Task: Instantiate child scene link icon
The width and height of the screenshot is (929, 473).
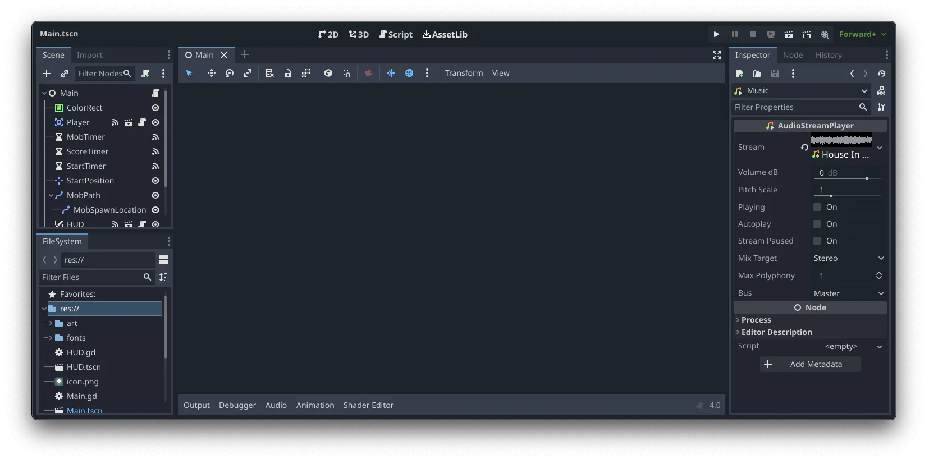Action: pyautogui.click(x=65, y=74)
